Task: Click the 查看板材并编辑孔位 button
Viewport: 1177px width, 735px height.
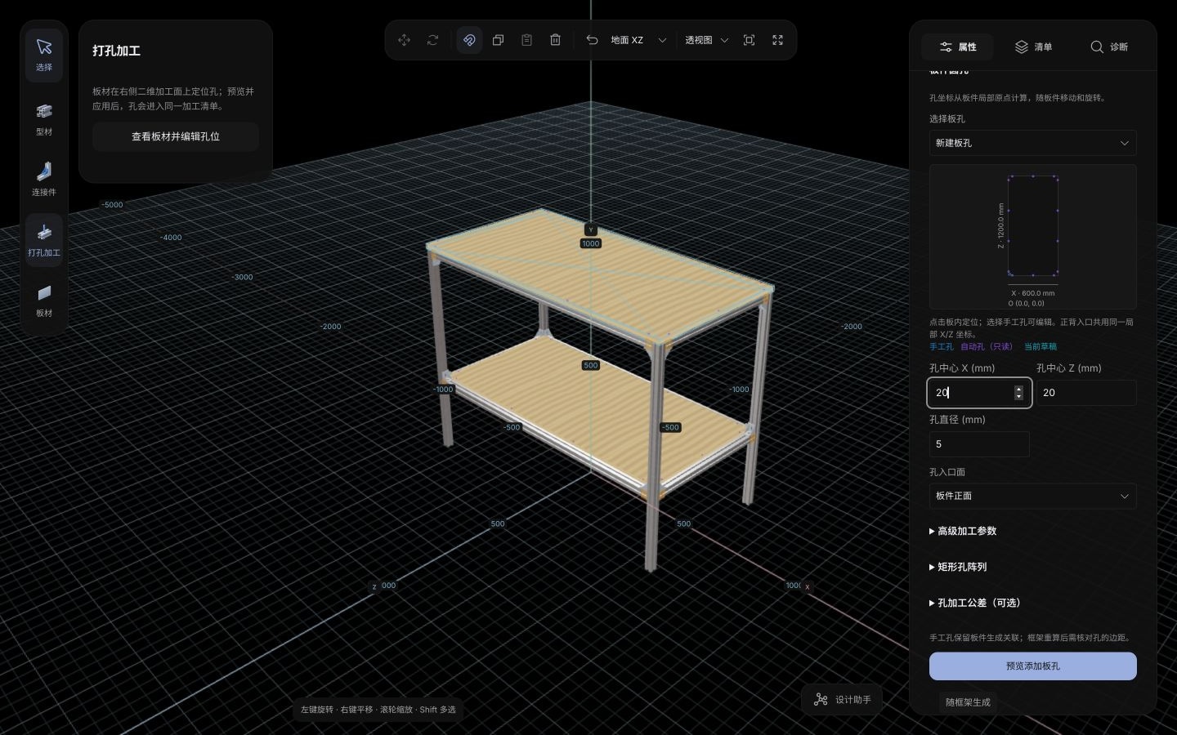Action: [x=176, y=137]
